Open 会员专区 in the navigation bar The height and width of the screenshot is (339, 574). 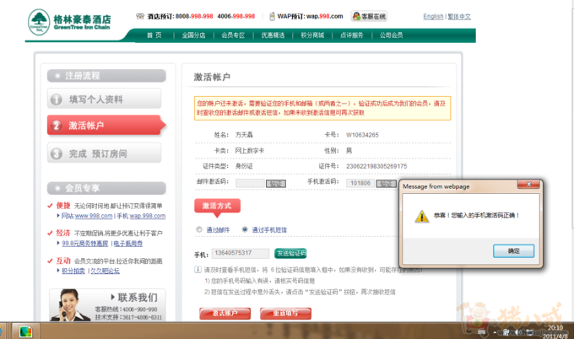[x=233, y=35]
